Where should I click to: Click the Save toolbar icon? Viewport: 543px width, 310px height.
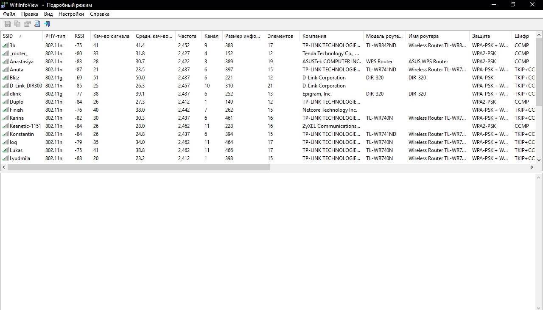(x=8, y=24)
